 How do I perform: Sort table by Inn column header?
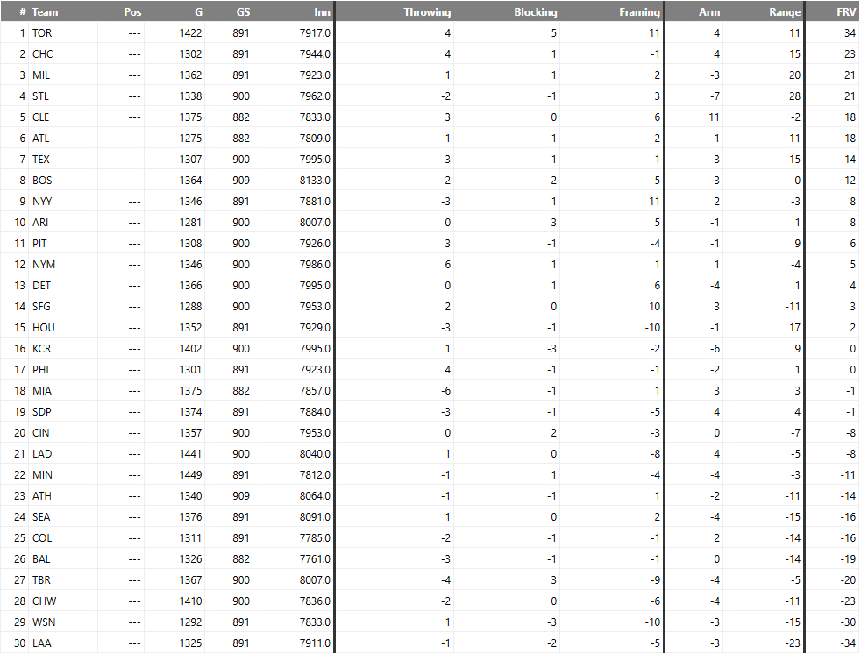[x=322, y=12]
